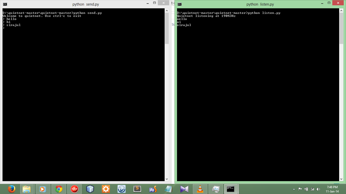Image resolution: width=346 pixels, height=194 pixels.
Task: Click the orange gear taskbar icon
Action: [106, 189]
